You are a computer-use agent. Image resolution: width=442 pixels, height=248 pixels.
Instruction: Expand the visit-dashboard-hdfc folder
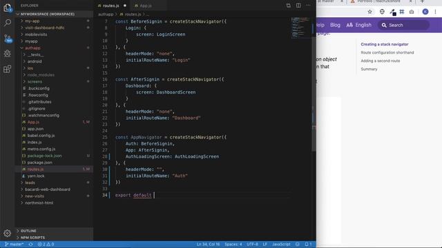(44, 28)
